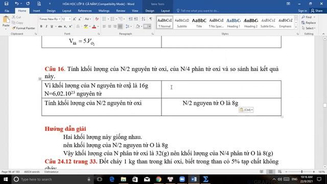Open the Borders dropdown arrow
Image resolution: width=327 pixels, height=184 pixels.
point(150,27)
